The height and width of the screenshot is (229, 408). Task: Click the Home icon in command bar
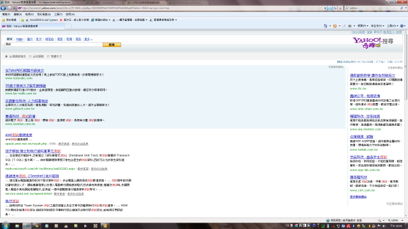(x=325, y=25)
